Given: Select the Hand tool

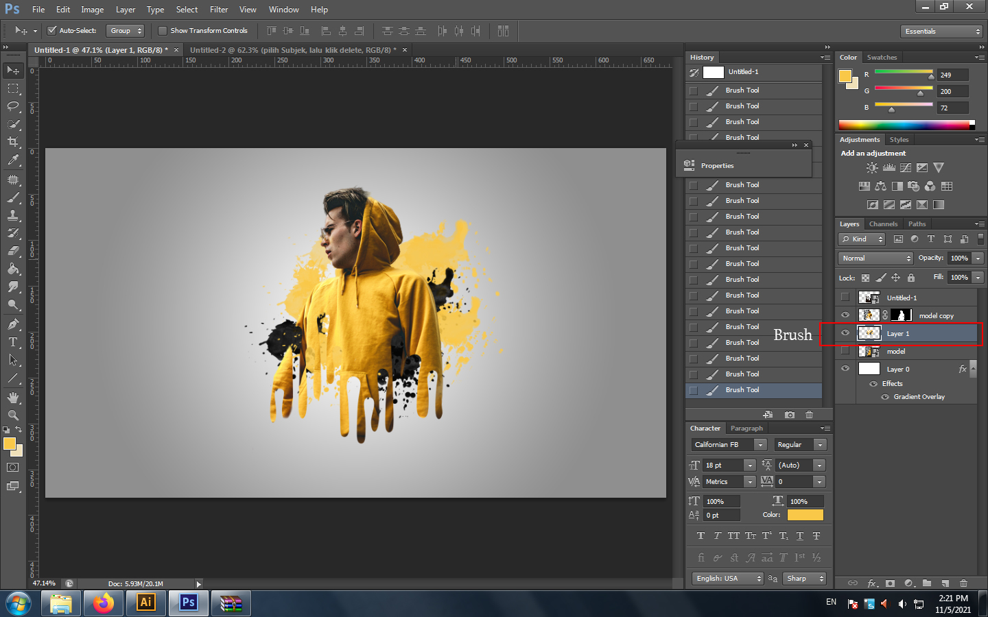Looking at the screenshot, I should click(13, 398).
